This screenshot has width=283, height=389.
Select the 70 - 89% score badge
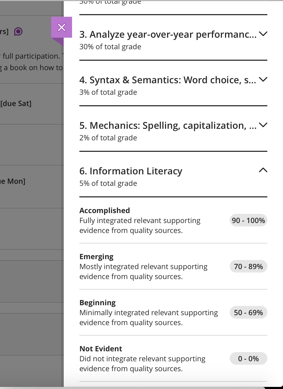[x=249, y=266]
